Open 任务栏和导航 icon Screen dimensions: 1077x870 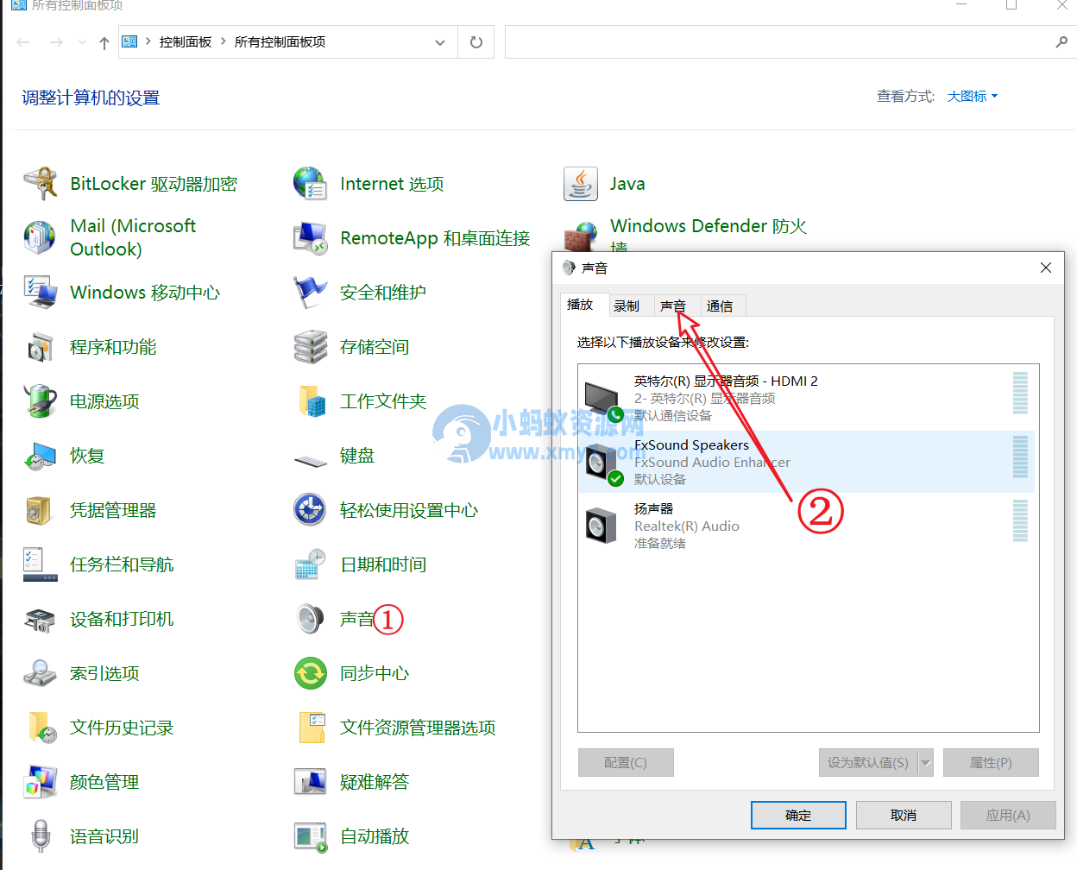(x=41, y=564)
